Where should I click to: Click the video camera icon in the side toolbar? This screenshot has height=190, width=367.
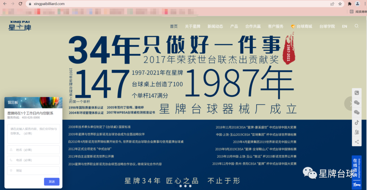pyautogui.click(x=357, y=132)
